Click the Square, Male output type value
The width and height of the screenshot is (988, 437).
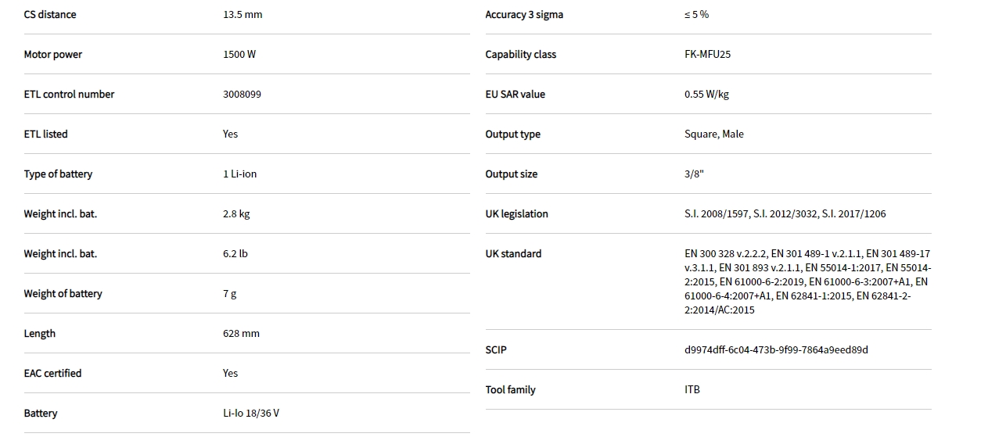coord(713,134)
